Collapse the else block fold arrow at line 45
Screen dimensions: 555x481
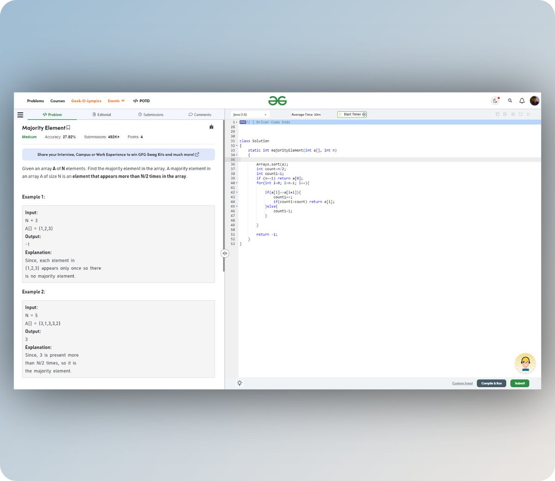pos(237,206)
